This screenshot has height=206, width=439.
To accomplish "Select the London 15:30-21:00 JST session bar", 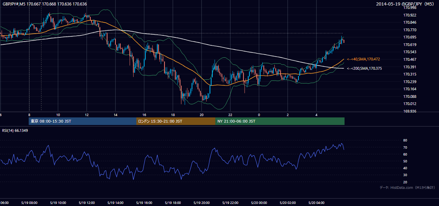I will (176, 121).
